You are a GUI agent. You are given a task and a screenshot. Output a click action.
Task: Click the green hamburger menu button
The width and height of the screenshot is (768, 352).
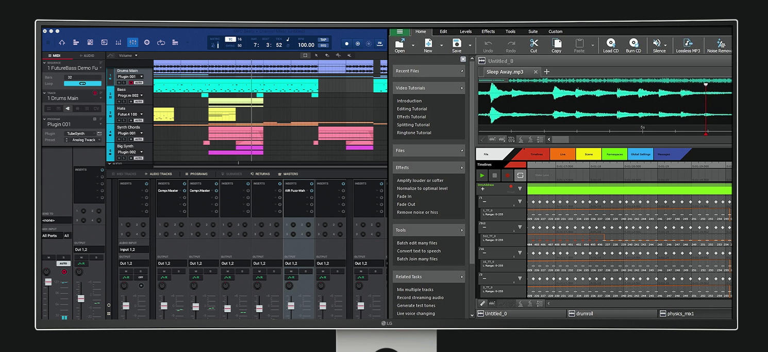click(399, 31)
